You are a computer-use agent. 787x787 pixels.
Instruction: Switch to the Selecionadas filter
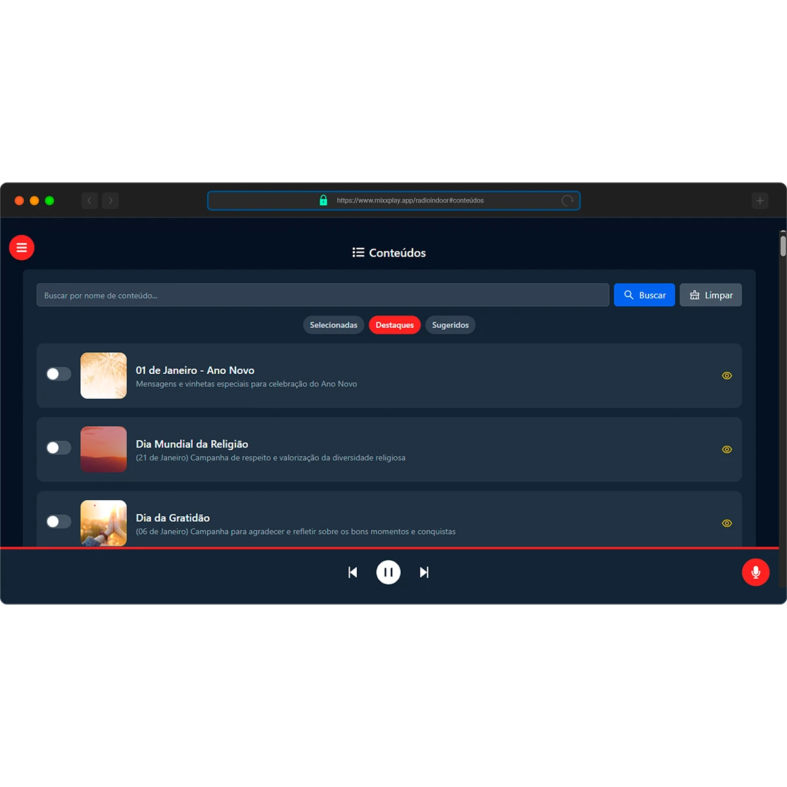333,325
